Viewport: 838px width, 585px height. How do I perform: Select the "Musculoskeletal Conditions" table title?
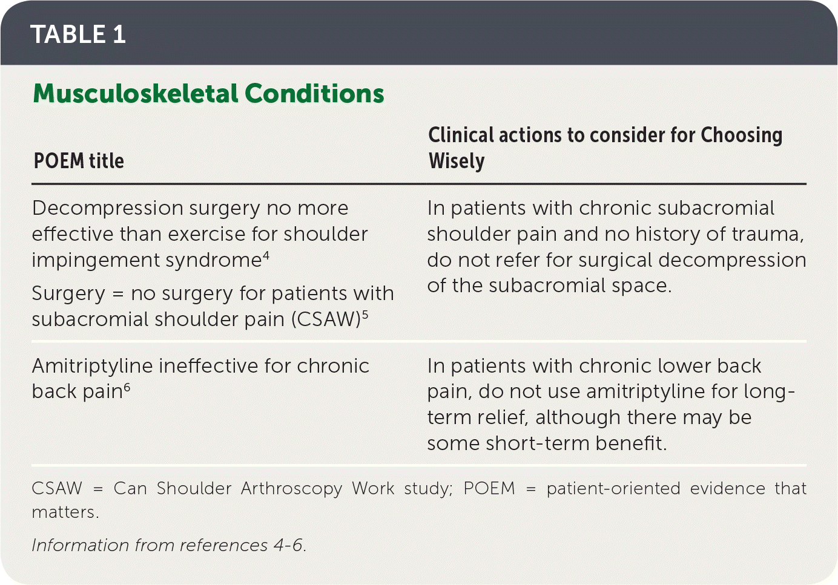(x=208, y=94)
